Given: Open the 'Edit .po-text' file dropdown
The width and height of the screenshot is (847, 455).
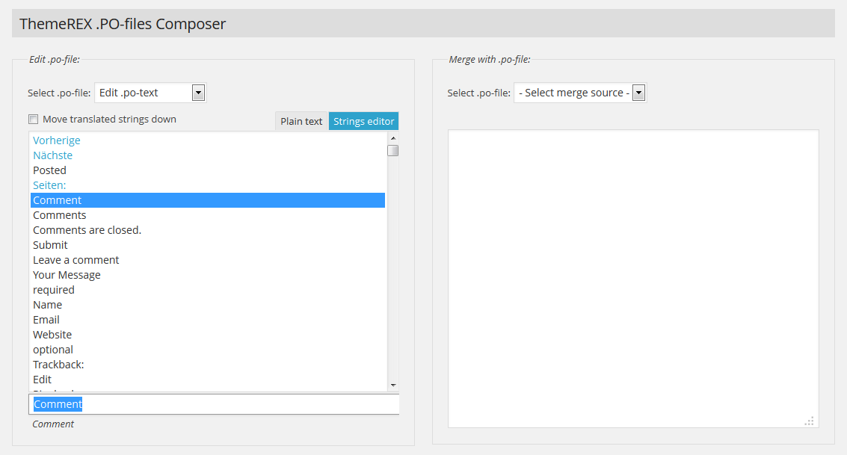Looking at the screenshot, I should [x=150, y=92].
